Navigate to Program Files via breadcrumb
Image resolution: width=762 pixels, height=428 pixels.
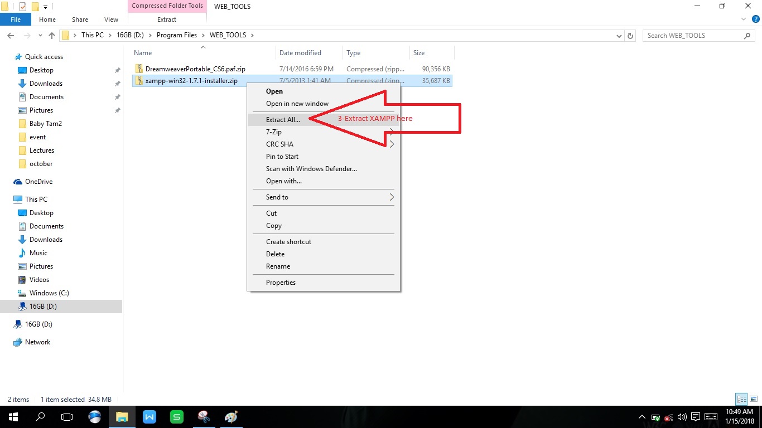[x=178, y=35]
